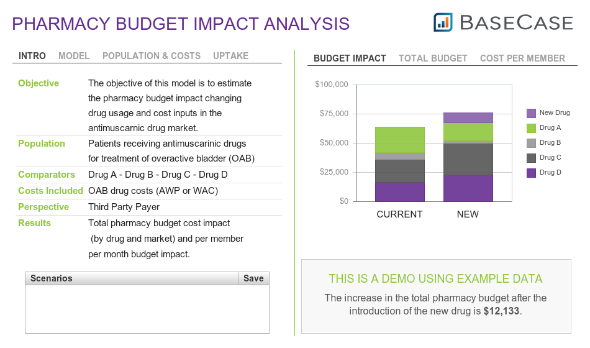Screen dimensions: 590x348
Task: Click the BASECASE wordmark text
Action: [x=516, y=22]
